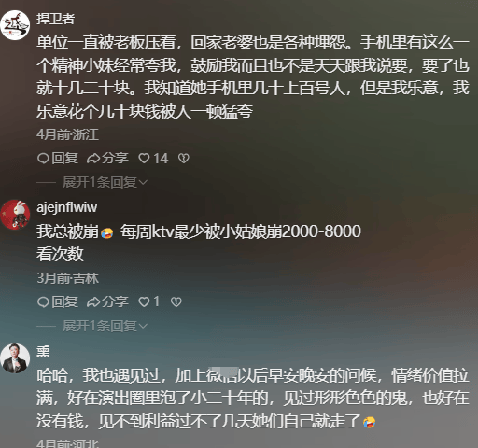Viewport: 478px width, 448px height.
Task: Open avatar of user ajejnflwiw
Action: pos(15,215)
